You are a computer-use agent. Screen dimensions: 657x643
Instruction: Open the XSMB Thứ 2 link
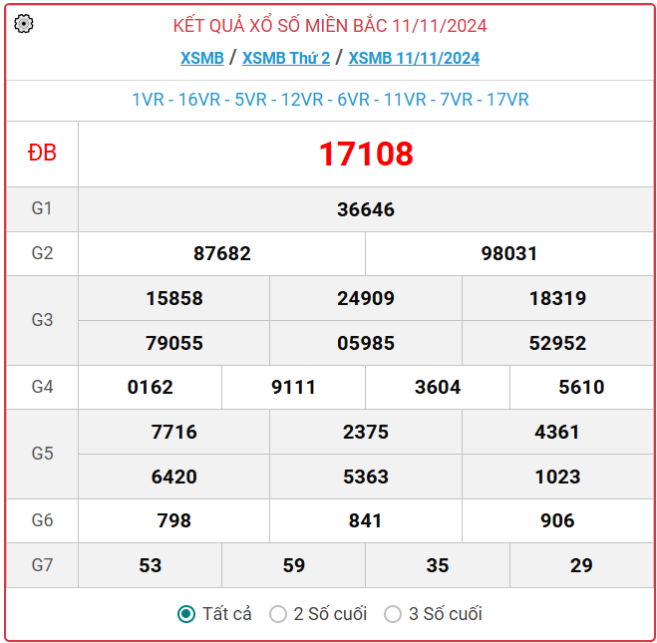pos(286,58)
